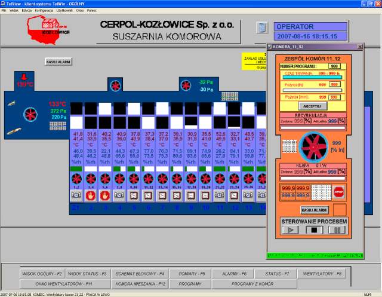Click the Cerpol Kozłowice red map logo
The height and width of the screenshot is (297, 382).
pyautogui.click(x=48, y=30)
